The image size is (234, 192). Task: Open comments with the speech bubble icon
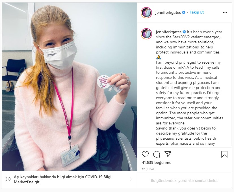pos(157,154)
